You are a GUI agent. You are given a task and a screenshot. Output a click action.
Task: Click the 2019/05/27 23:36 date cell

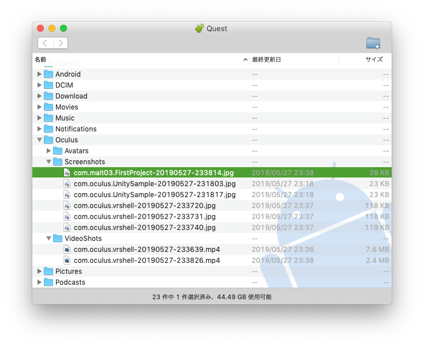(x=283, y=249)
